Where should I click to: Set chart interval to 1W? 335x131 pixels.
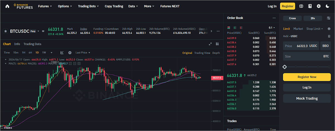pos(44,53)
